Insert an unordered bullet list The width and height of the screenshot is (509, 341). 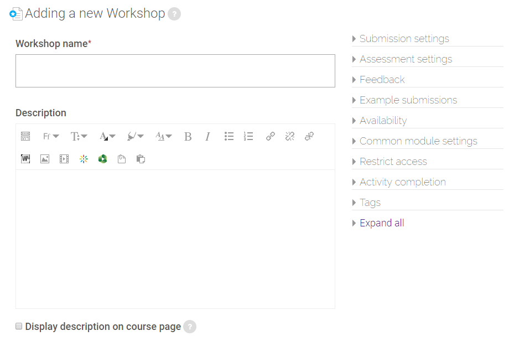[229, 136]
